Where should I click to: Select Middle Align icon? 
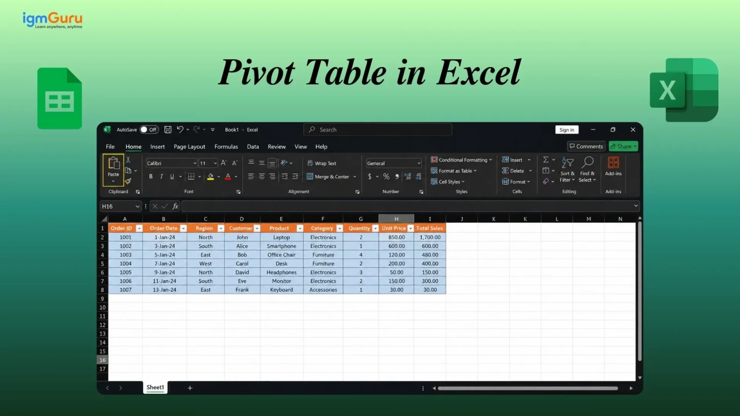[262, 163]
